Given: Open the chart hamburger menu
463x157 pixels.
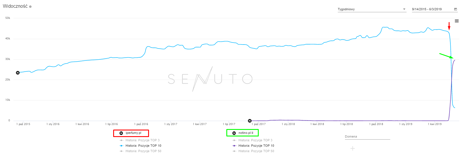Looking at the screenshot, I should 457,21.
